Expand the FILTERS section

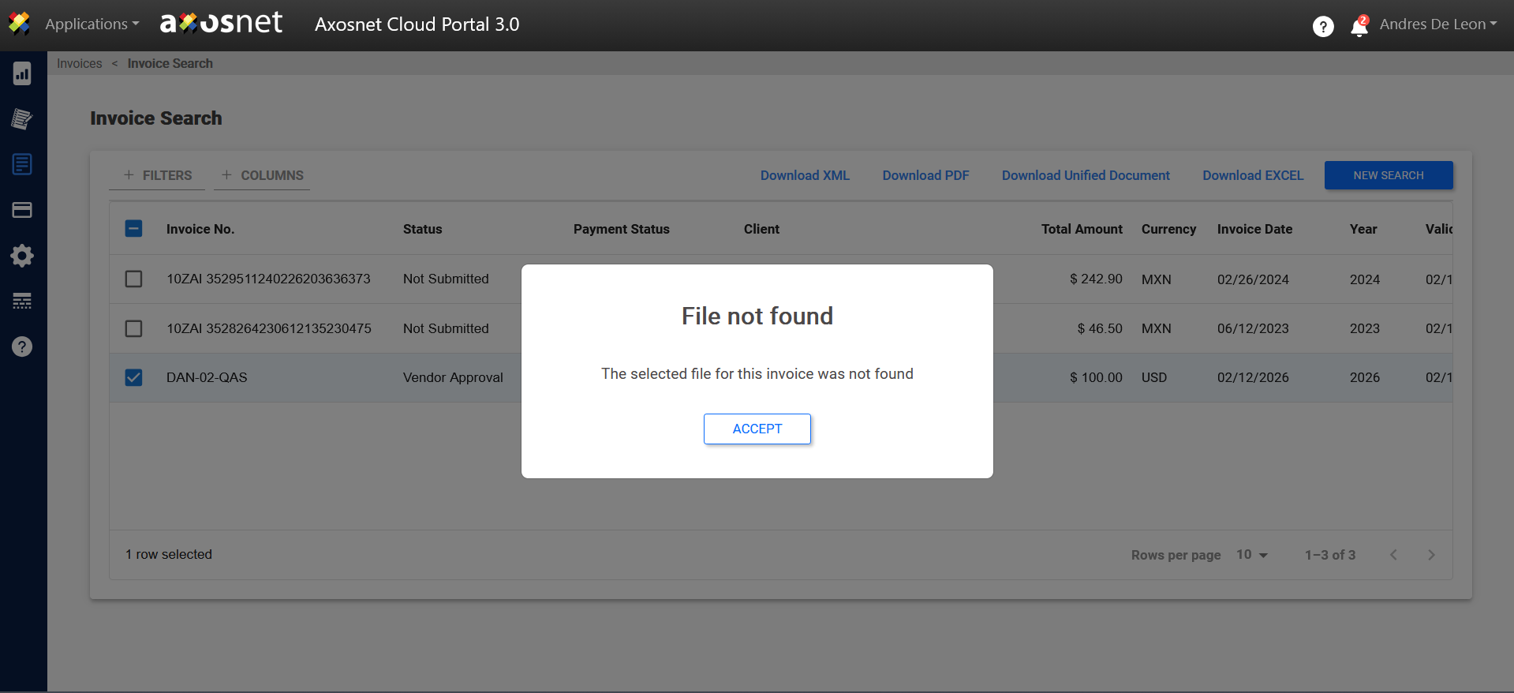click(x=158, y=175)
